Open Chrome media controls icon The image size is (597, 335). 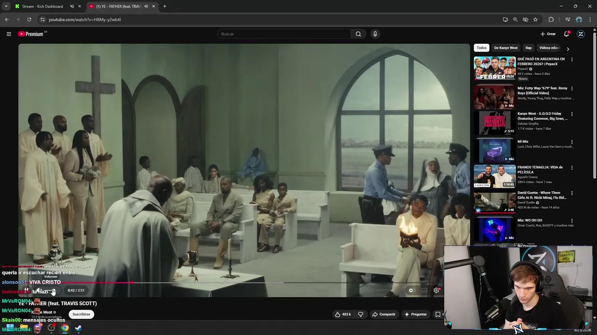568,20
